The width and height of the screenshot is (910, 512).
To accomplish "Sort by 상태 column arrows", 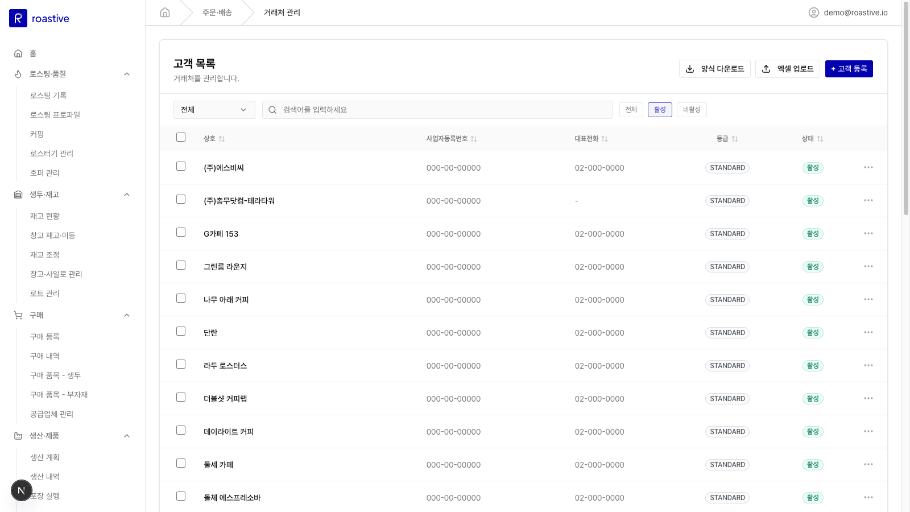I will pos(820,139).
